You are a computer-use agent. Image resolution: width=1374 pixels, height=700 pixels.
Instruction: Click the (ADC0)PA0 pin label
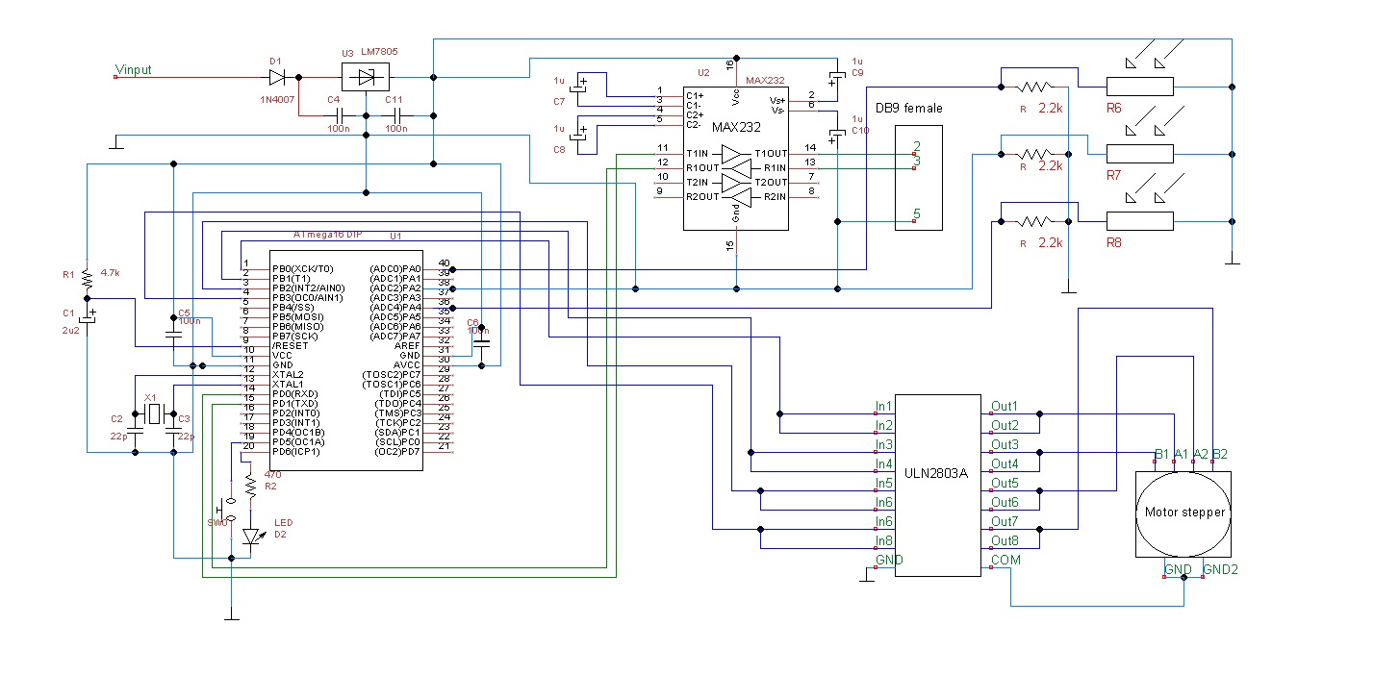coord(395,269)
